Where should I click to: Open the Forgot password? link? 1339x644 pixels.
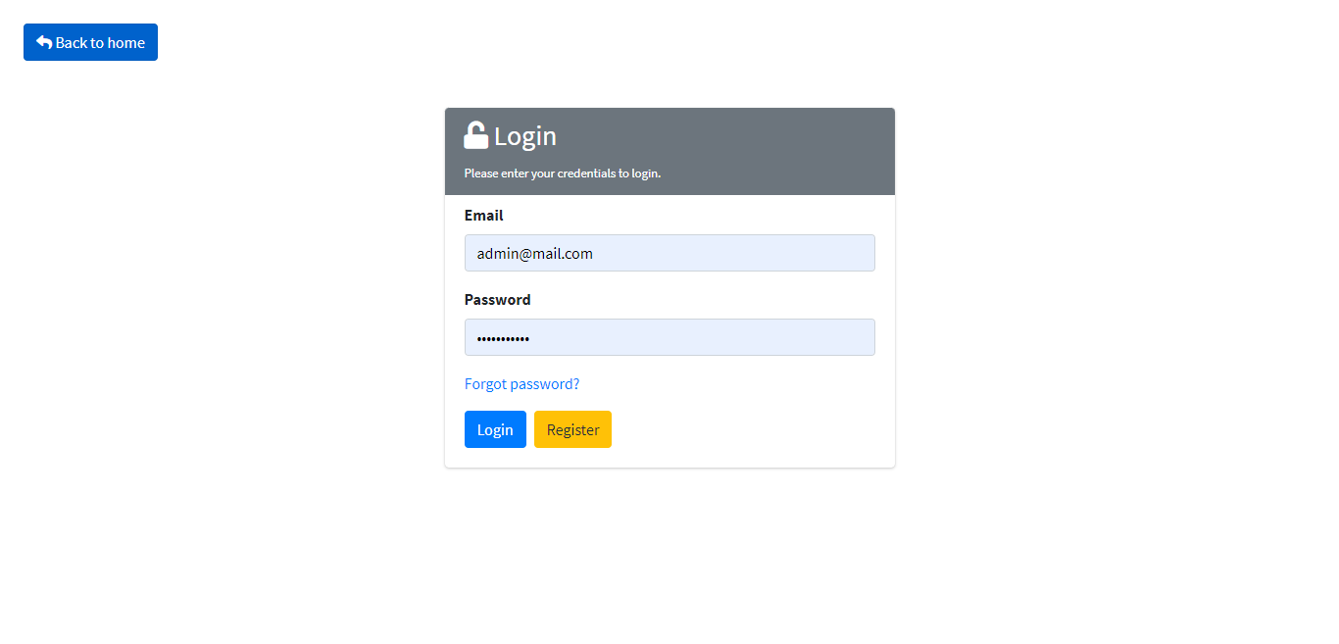click(x=521, y=384)
